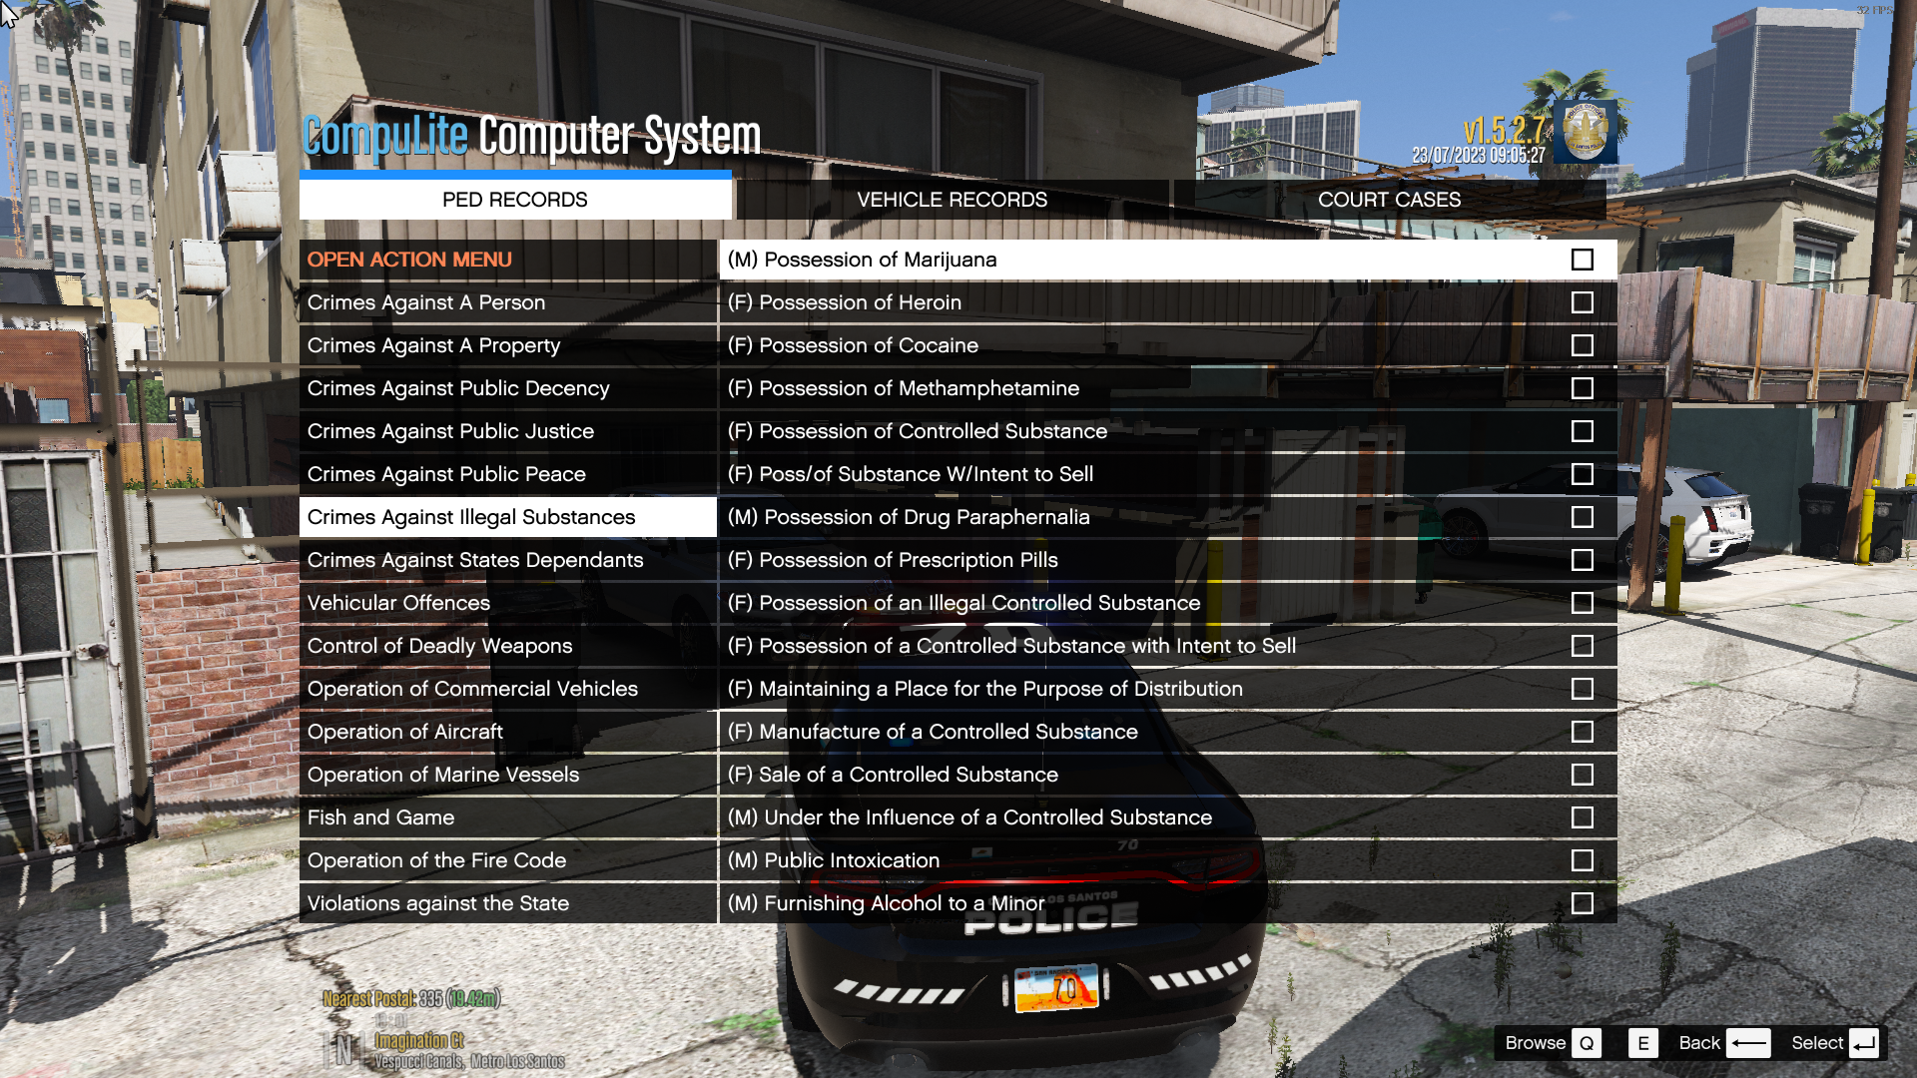Image resolution: width=1917 pixels, height=1078 pixels.
Task: Expand Crimes Against Illegal Substances section
Action: (x=470, y=516)
